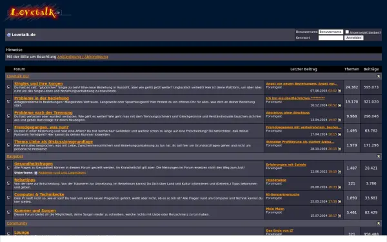This screenshot has height=242, width=387.
Task: Go to last post icon dated 15.07.2024
Action: tap(340, 216)
